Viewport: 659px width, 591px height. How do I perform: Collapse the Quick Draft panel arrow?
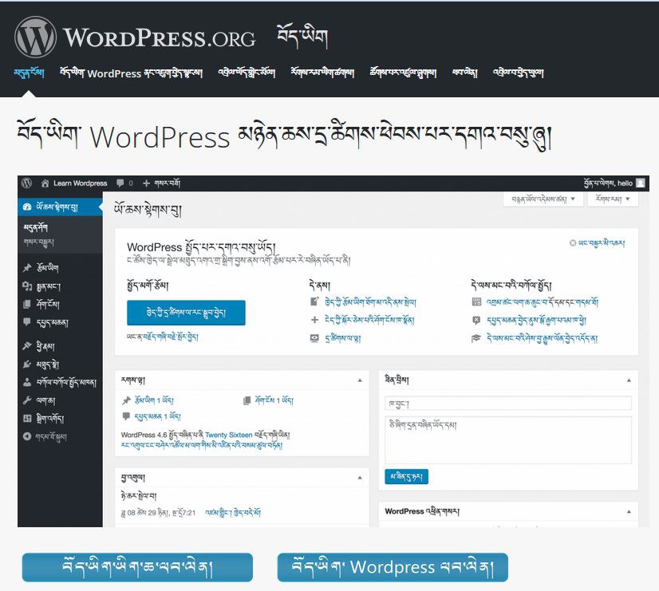(629, 380)
